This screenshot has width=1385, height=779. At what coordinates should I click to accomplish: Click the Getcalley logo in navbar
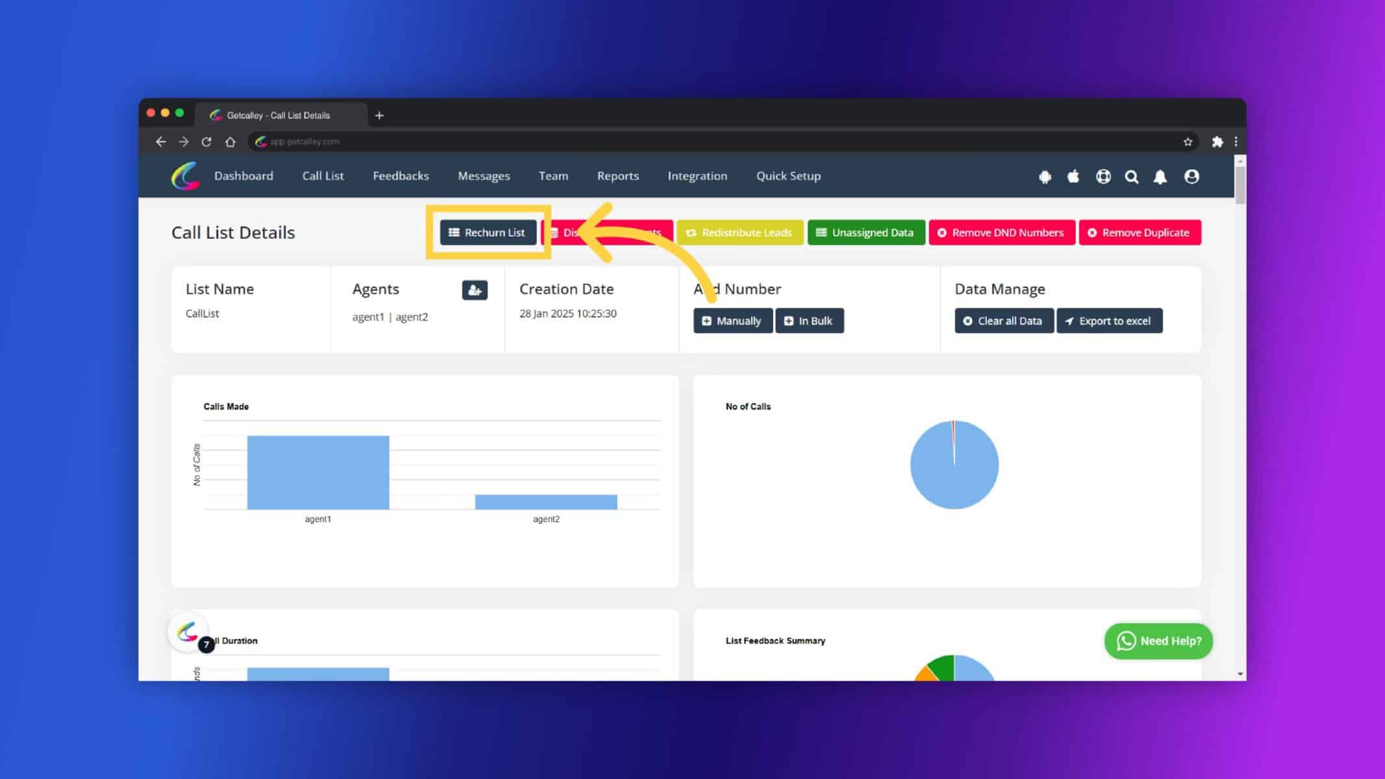pyautogui.click(x=185, y=176)
